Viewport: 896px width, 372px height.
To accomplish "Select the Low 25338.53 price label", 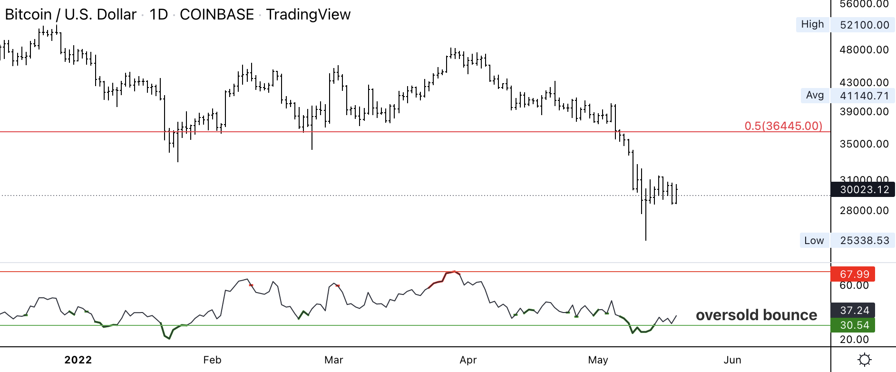I will pyautogui.click(x=847, y=240).
